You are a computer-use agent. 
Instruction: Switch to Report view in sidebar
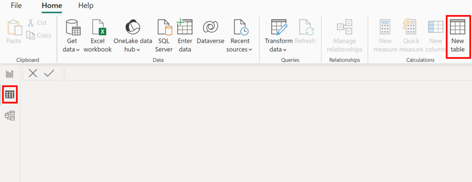[10, 74]
